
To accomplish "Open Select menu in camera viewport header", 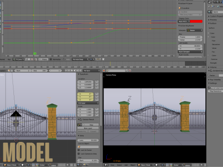I will pos(119,165).
